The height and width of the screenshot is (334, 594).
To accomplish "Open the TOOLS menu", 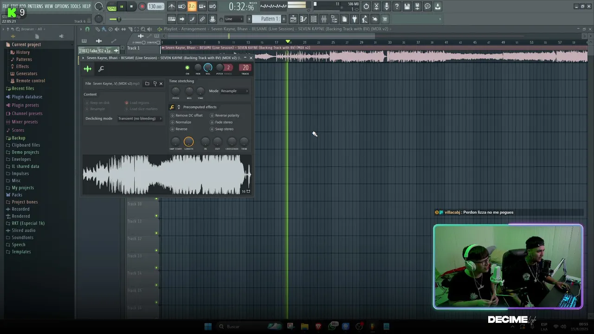I will [76, 6].
